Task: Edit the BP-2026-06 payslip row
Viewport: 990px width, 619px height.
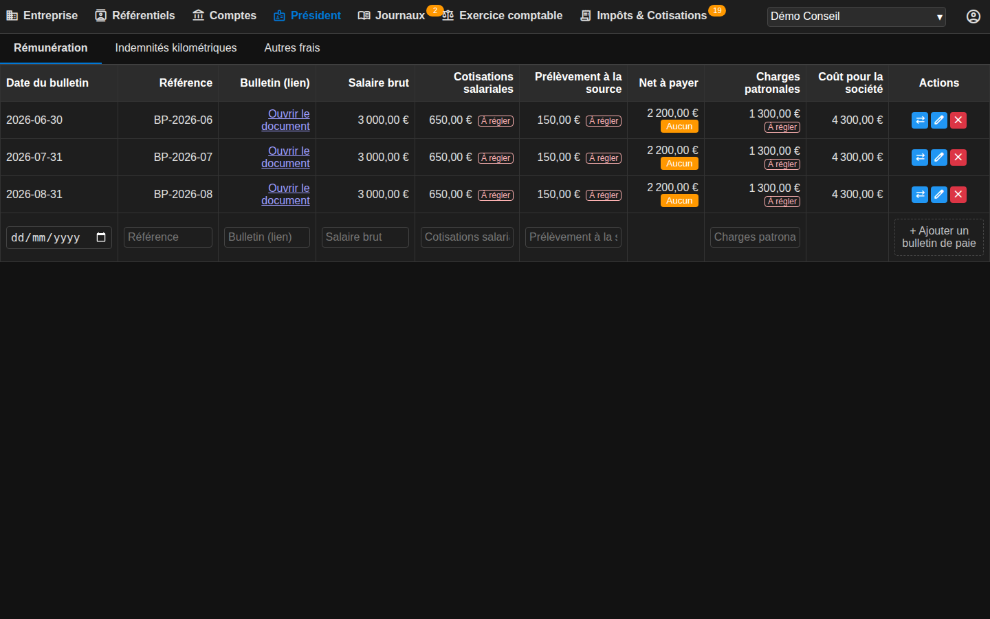Action: pyautogui.click(x=939, y=120)
